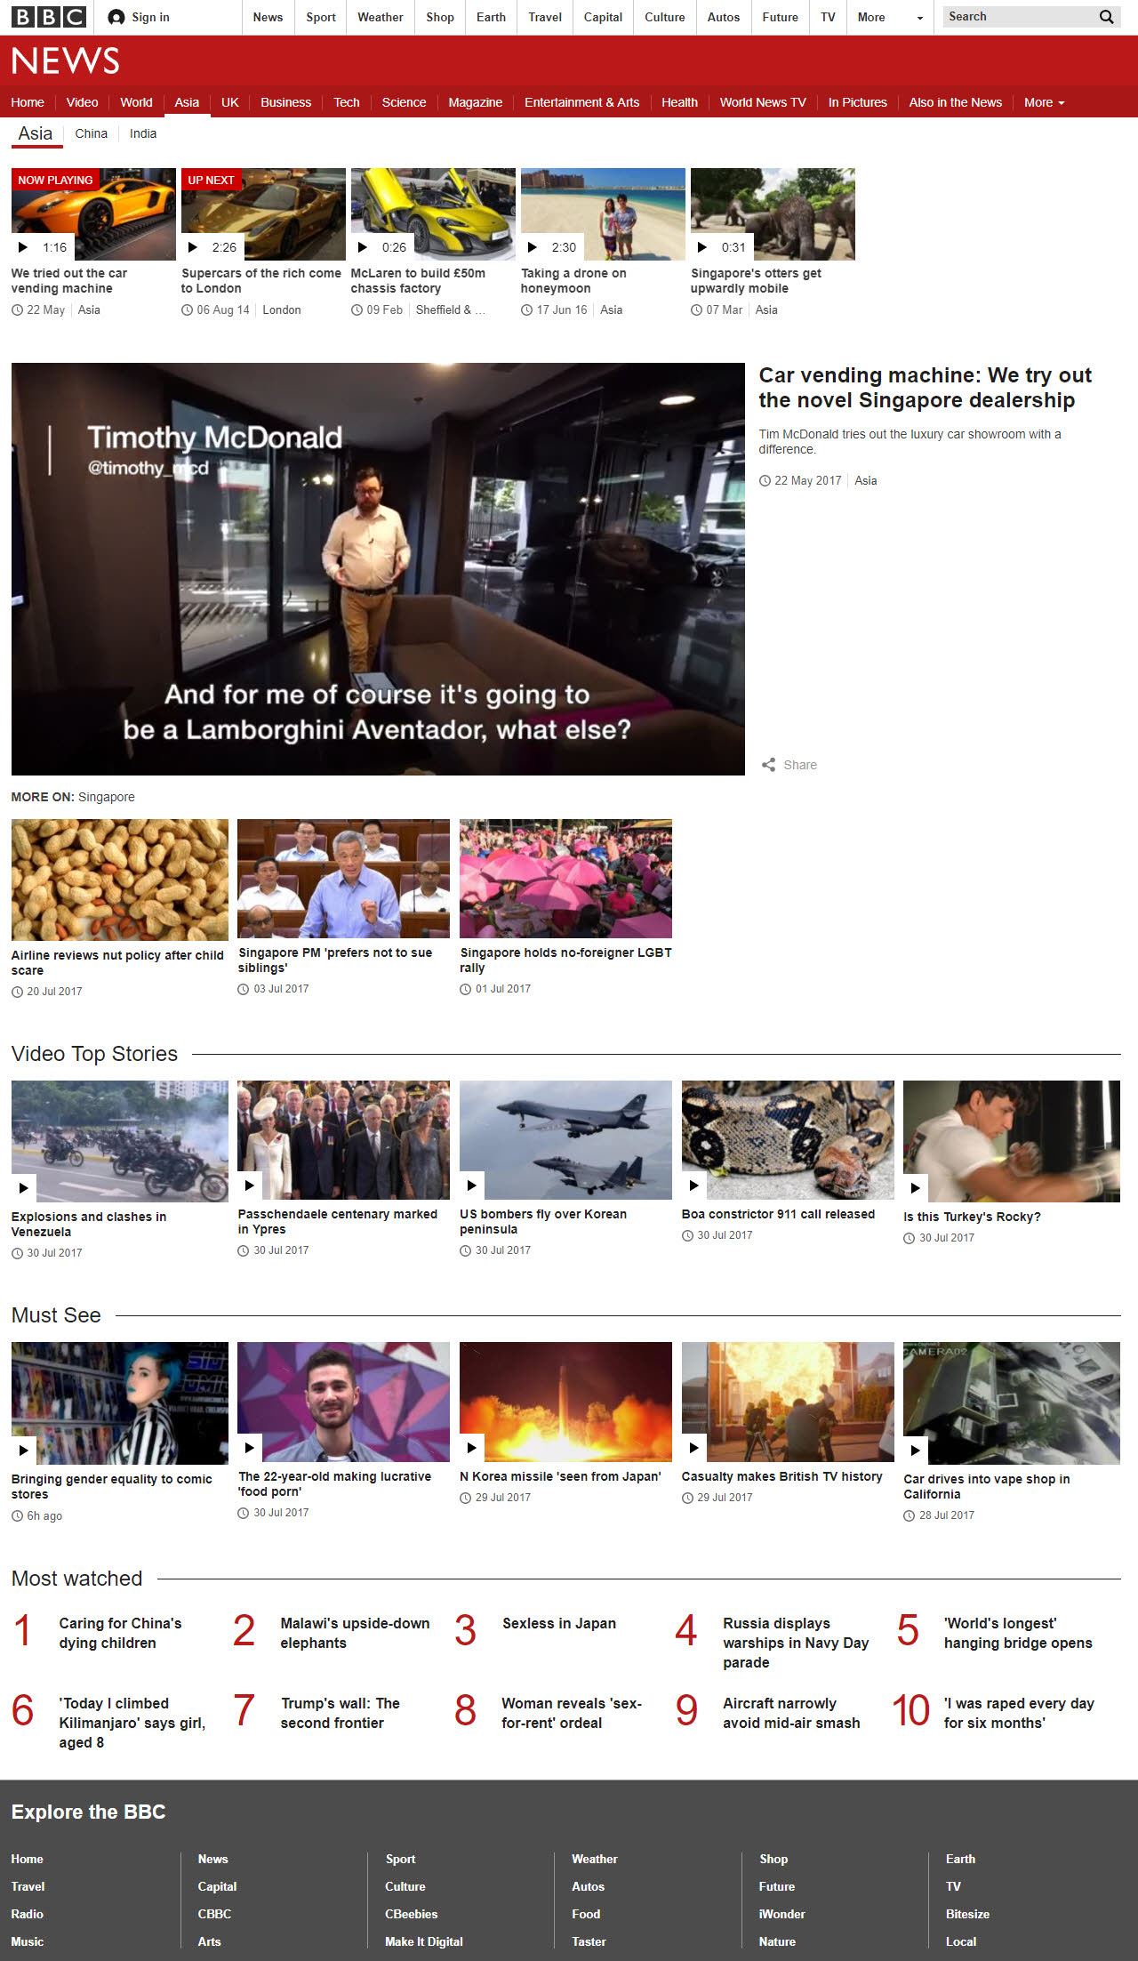Screen dimensions: 1138x1961
Task: Click Bitesize footer link
Action: pyautogui.click(x=967, y=1914)
